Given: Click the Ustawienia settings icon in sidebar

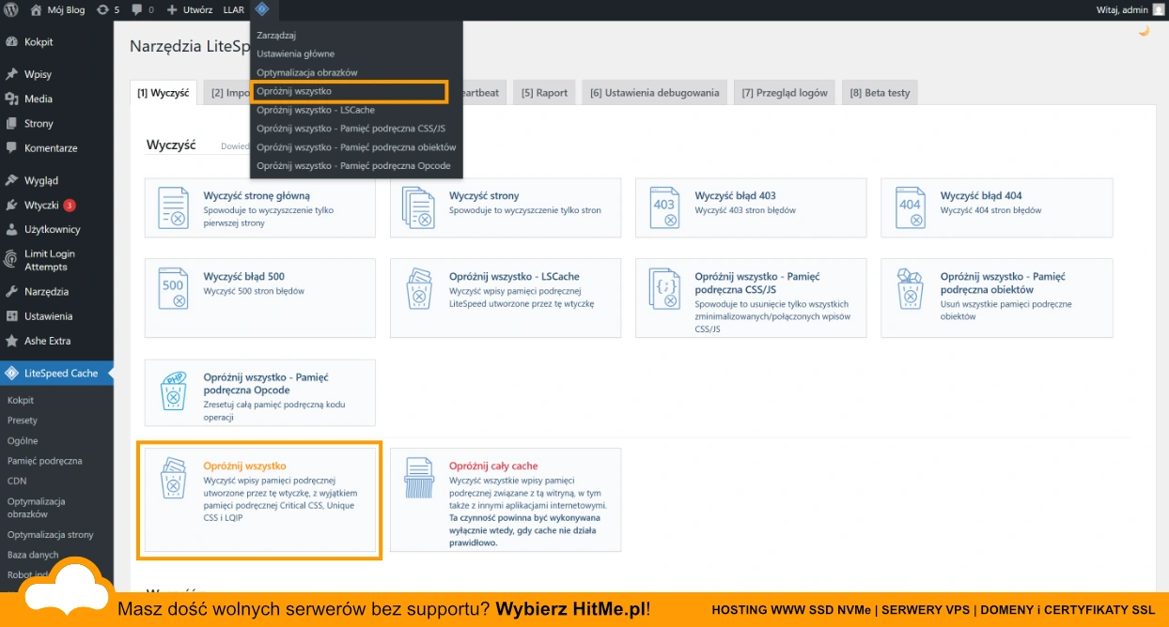Looking at the screenshot, I should (x=12, y=316).
